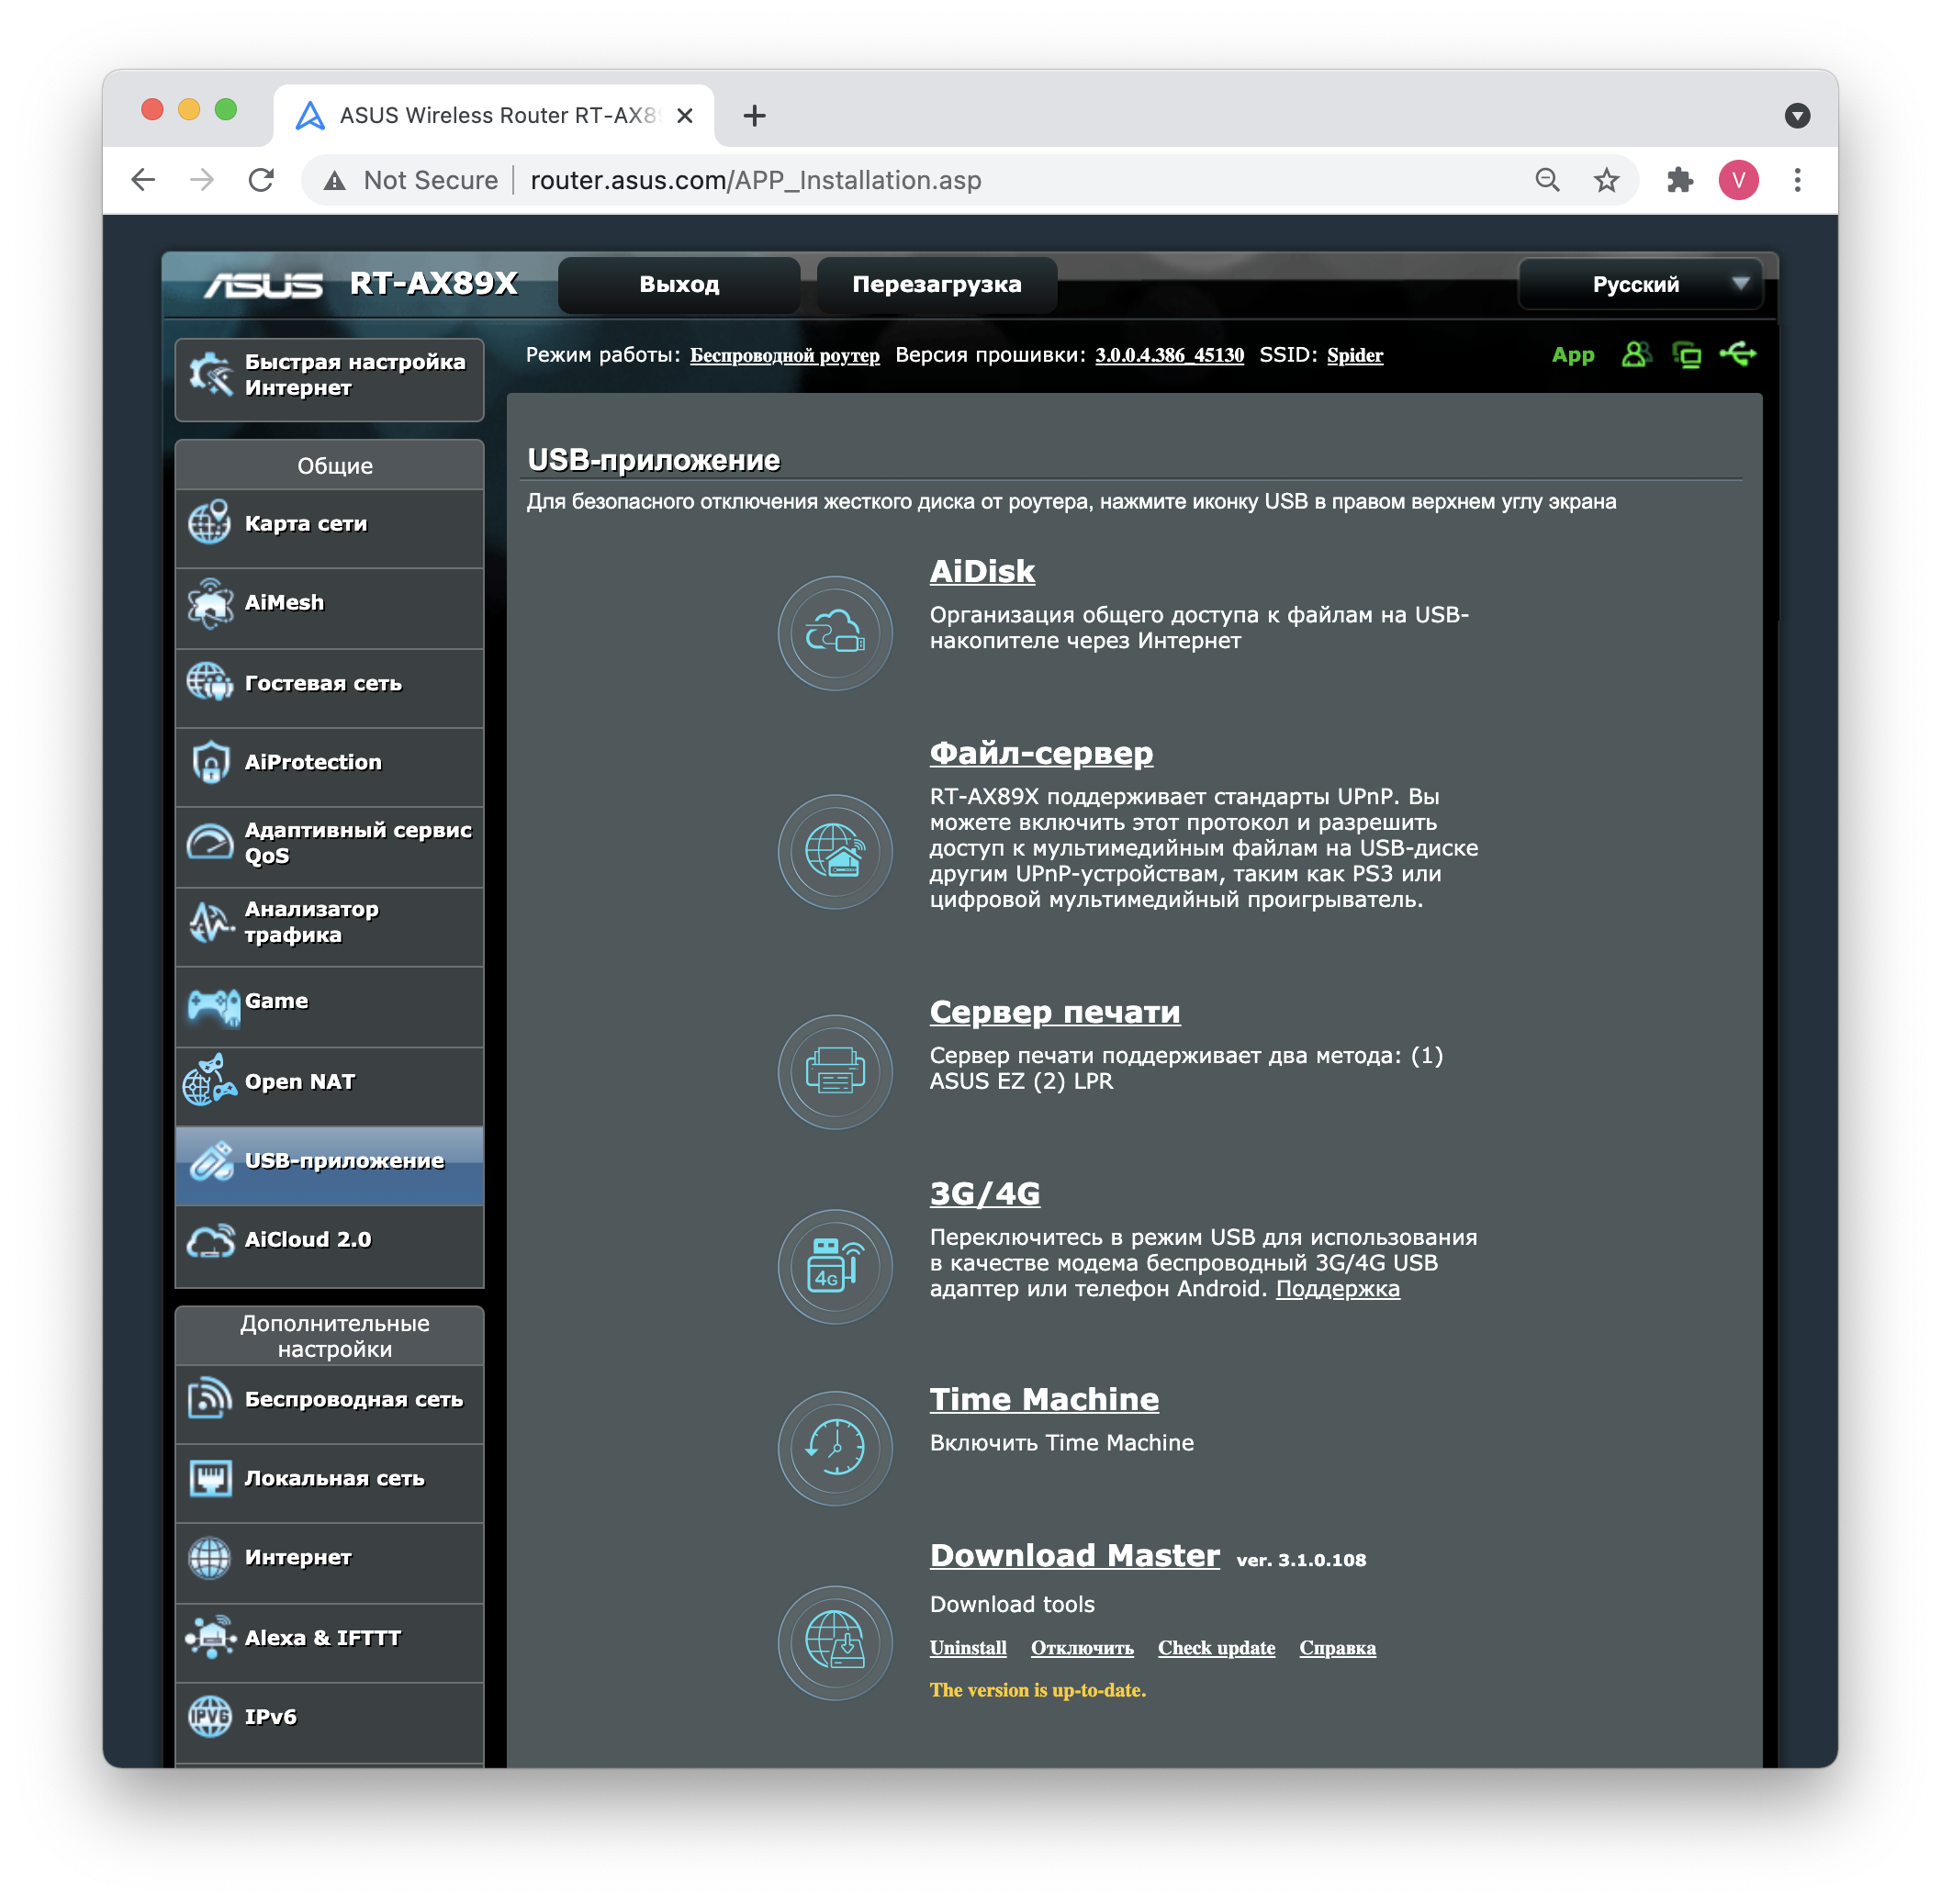Open the 3G/4G heading link
This screenshot has height=1904, width=1941.
tap(985, 1194)
